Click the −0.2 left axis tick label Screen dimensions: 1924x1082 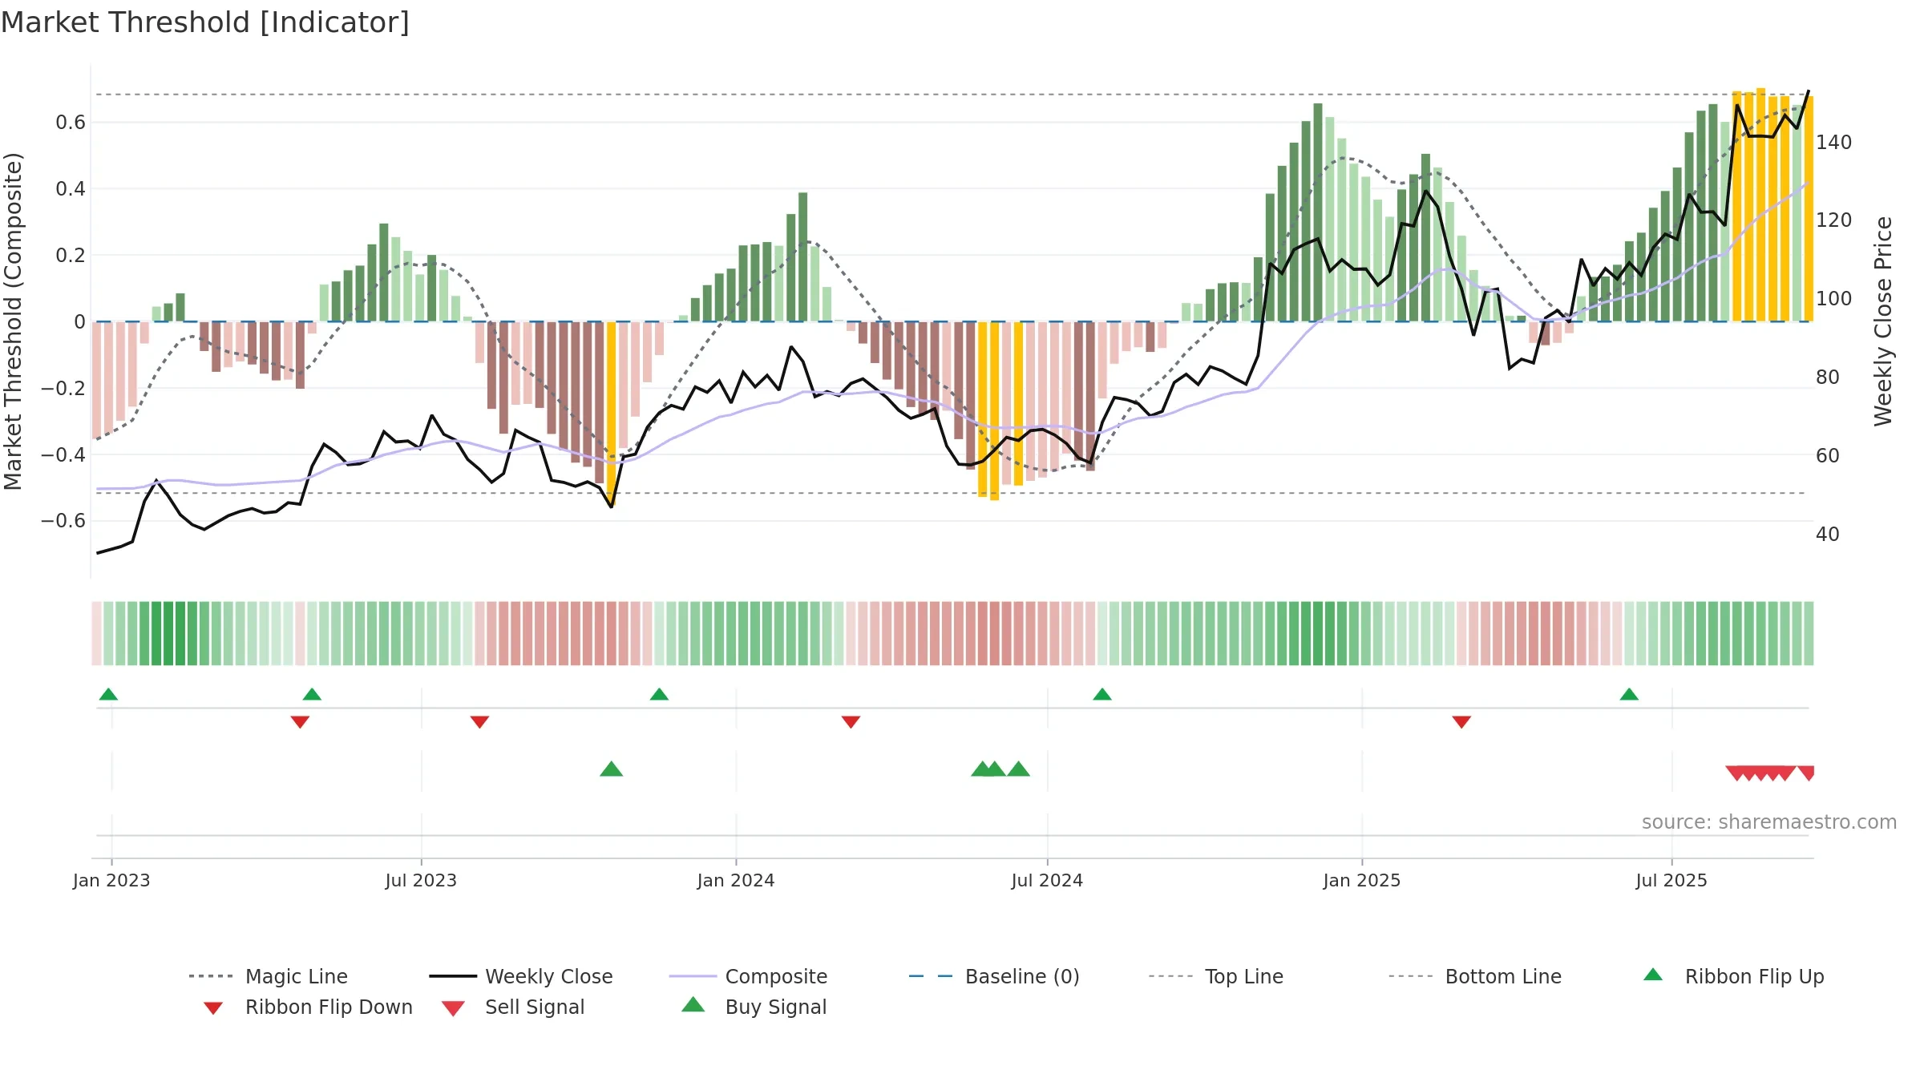pyautogui.click(x=63, y=389)
